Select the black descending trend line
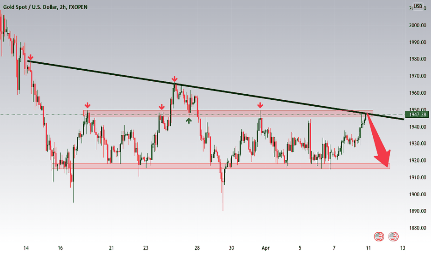 point(216,90)
